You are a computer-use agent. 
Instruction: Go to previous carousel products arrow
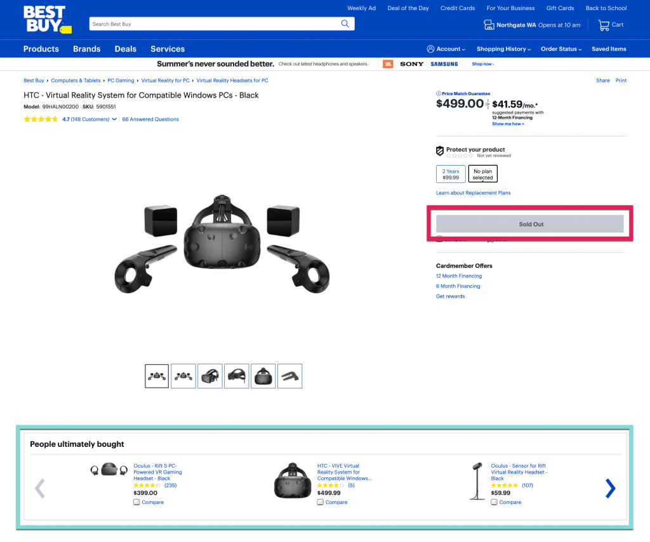tap(40, 488)
